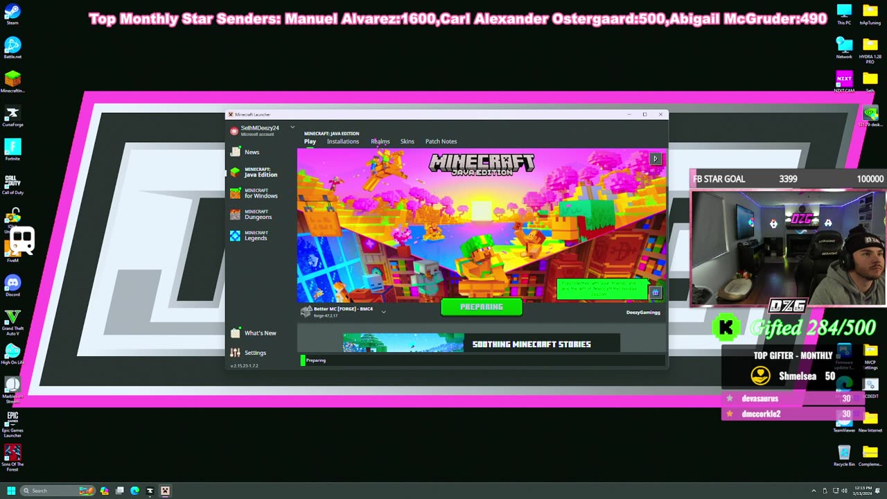
Task: Open the New Internet desktop shortcut
Action: coord(870,422)
